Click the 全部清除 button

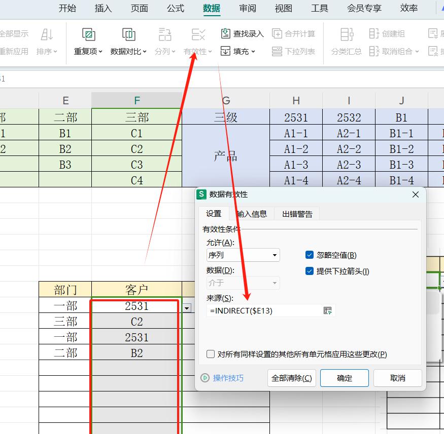click(291, 378)
